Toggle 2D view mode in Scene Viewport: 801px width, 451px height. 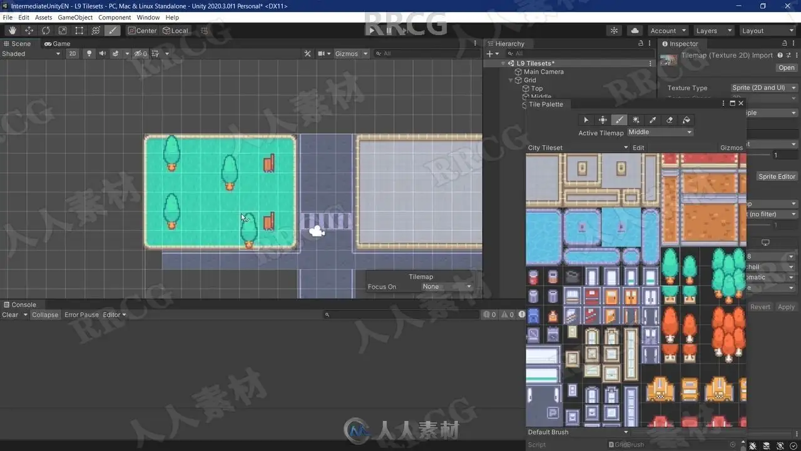click(x=73, y=53)
